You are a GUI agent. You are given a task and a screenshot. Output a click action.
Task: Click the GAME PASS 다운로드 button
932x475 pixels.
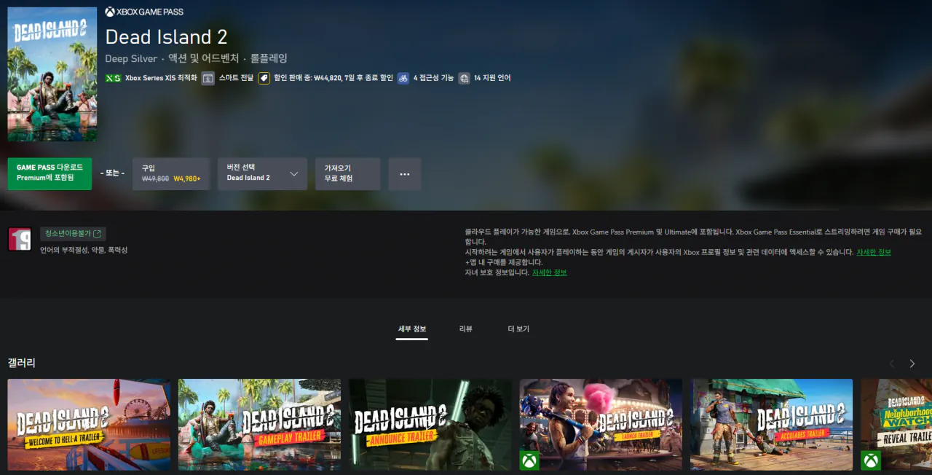click(x=50, y=173)
